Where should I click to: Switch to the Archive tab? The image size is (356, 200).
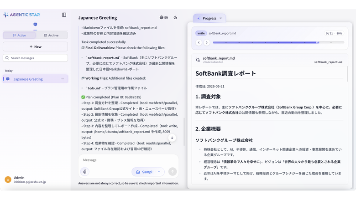point(51,36)
